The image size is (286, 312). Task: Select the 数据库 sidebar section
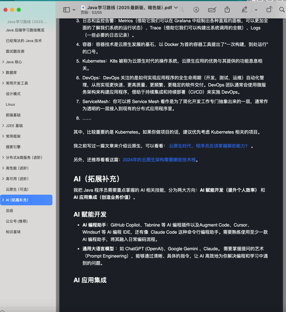point(12,72)
